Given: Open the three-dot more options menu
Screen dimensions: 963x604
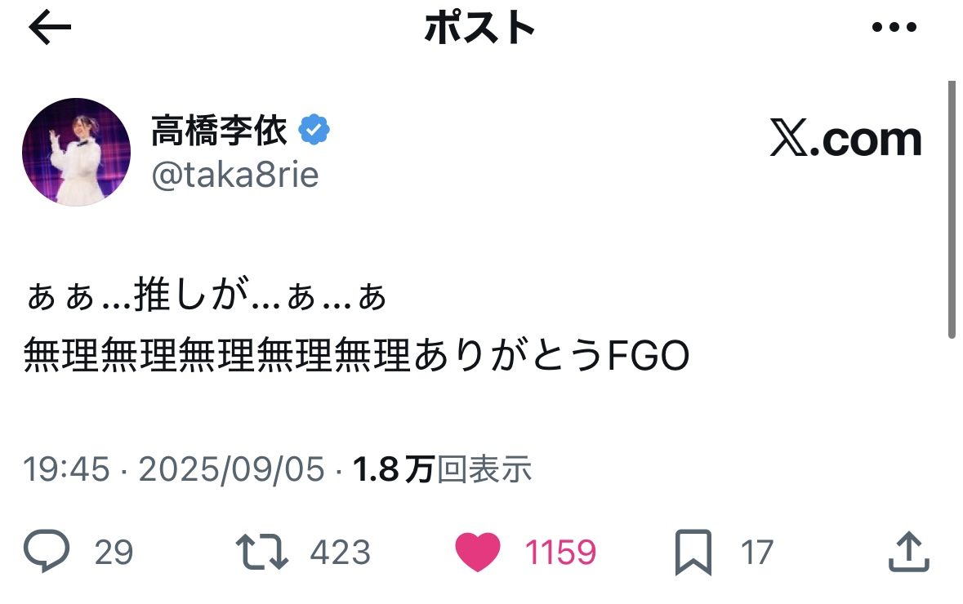Looking at the screenshot, I should [894, 28].
